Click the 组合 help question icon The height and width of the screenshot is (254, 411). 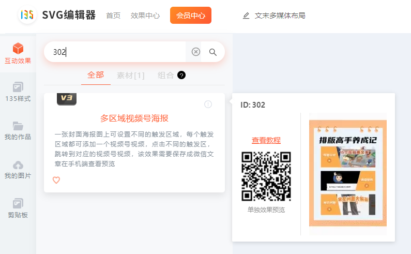(181, 75)
